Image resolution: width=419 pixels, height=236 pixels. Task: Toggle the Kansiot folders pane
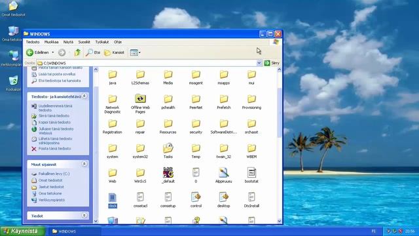(115, 52)
